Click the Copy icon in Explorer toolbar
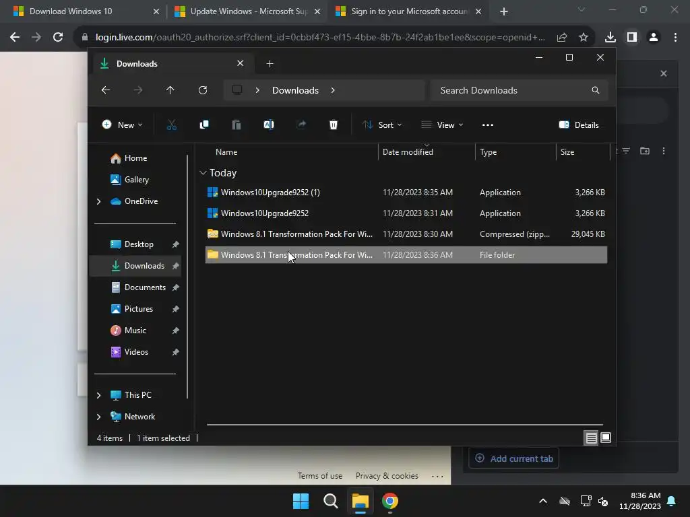The image size is (690, 517). pos(204,125)
